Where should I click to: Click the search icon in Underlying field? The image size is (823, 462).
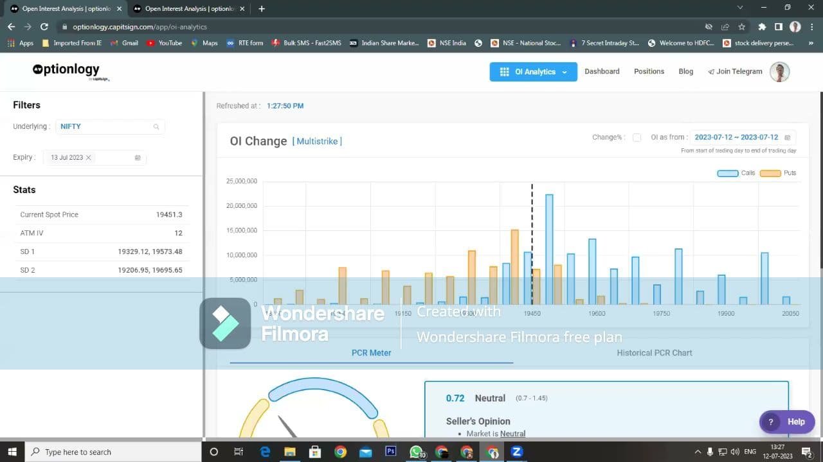coord(156,127)
